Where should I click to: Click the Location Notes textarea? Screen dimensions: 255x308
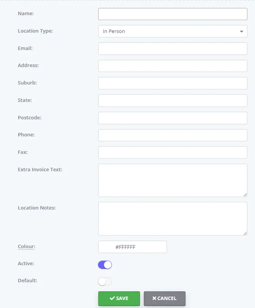pos(173,219)
